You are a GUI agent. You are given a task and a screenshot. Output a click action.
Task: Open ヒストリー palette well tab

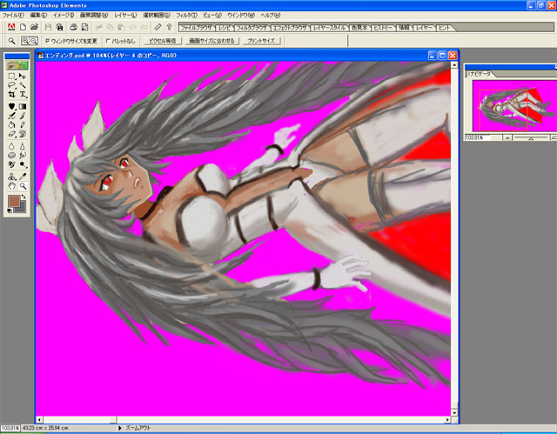383,28
